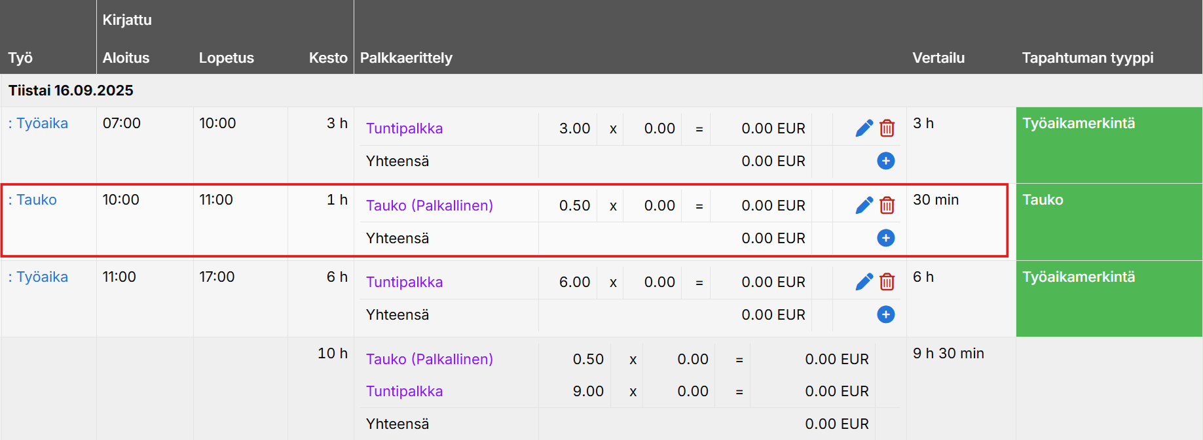Click Tuntipalkka link in the 3.00 row
The image size is (1203, 440).
[x=404, y=129]
